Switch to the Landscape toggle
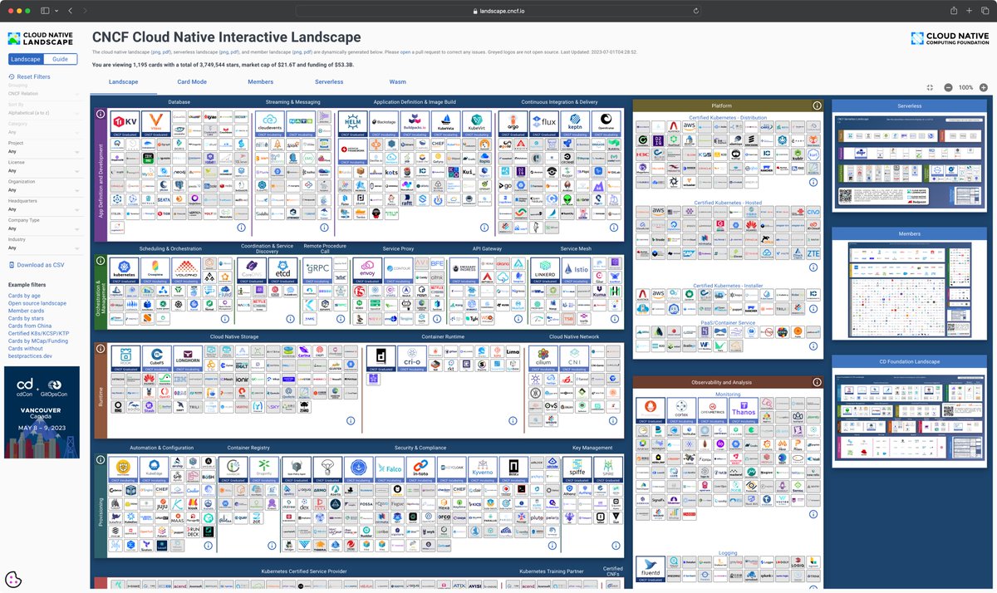Screen dimensions: 997x593 click(26, 59)
